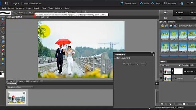Viewport: 196px width, 110px height.
Task: Select IMG-5 thumbnail in Project Bin
Action: [17, 97]
